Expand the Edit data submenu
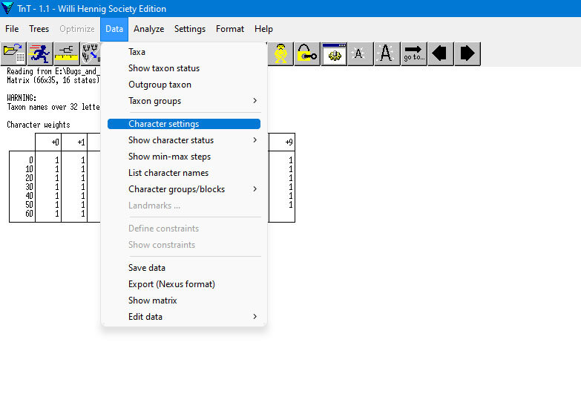This screenshot has width=581, height=394. point(184,317)
